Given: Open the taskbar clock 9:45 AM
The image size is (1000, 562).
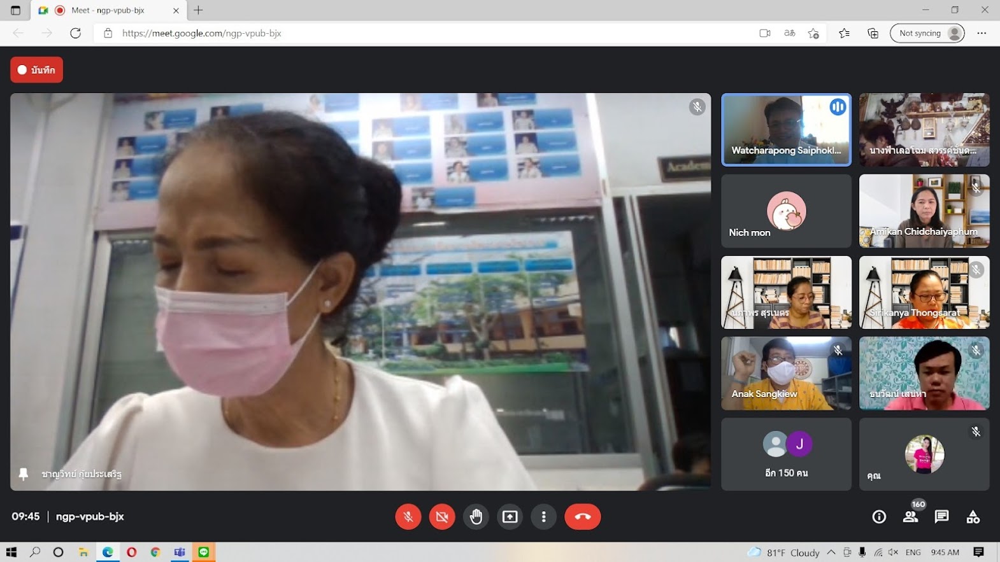Looking at the screenshot, I should 945,552.
